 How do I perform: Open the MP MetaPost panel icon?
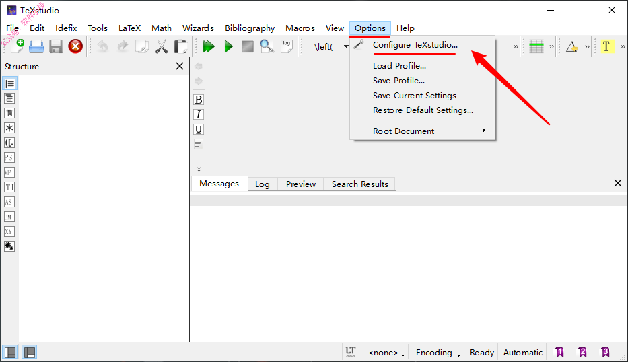9,173
